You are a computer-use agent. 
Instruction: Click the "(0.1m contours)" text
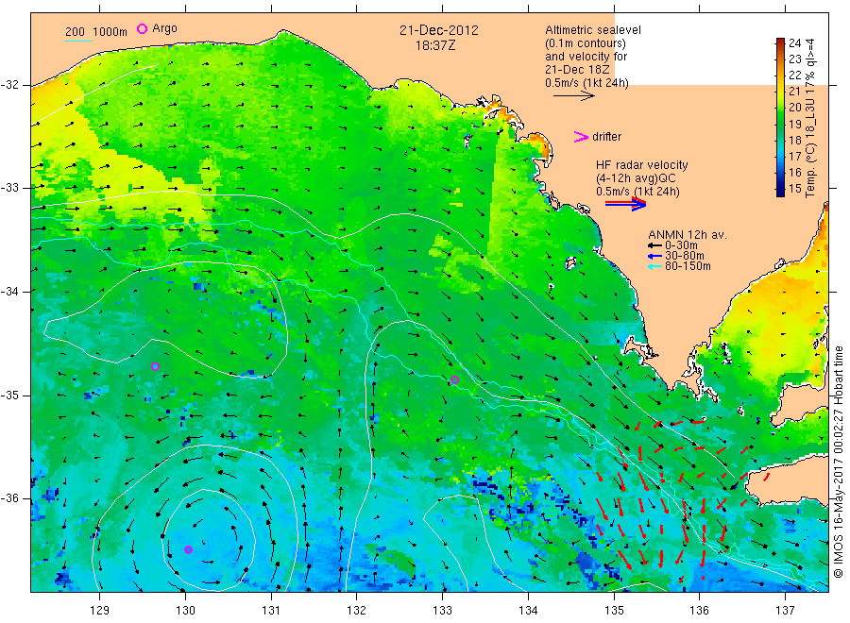(586, 43)
